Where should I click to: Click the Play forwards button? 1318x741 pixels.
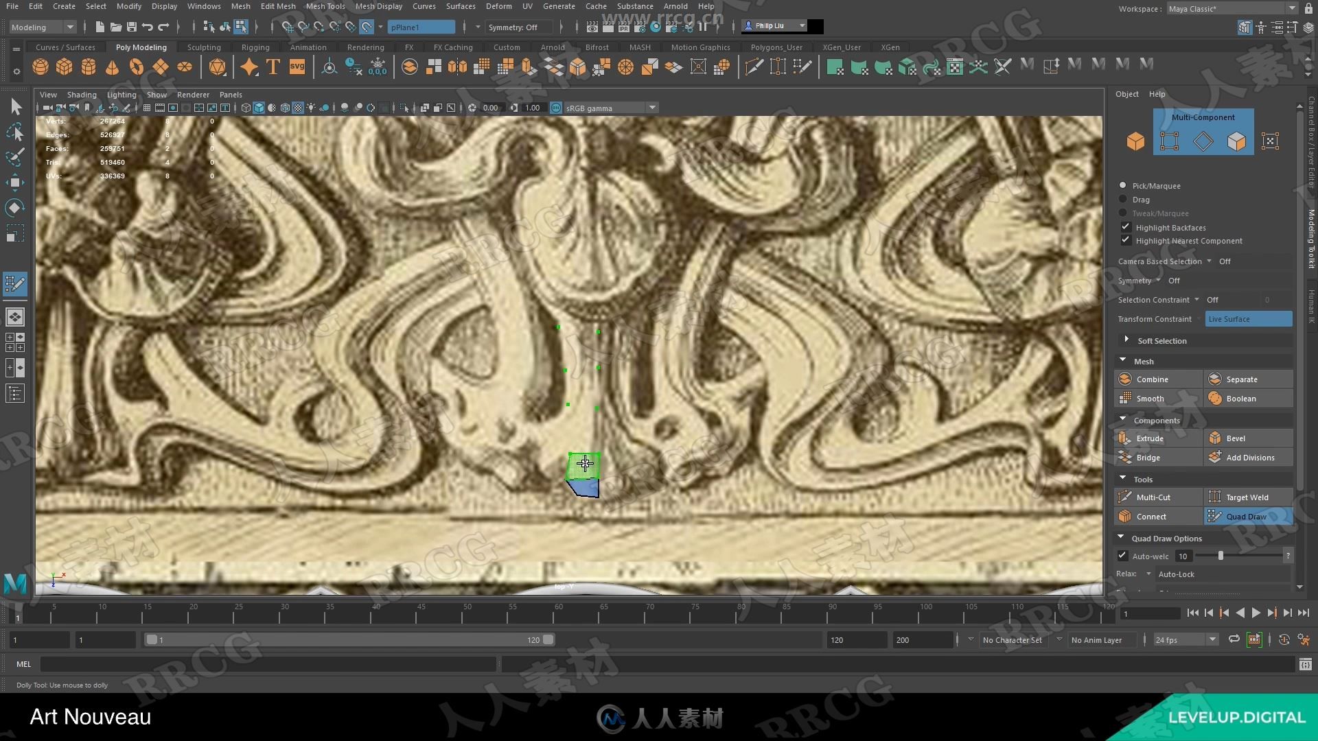point(1256,613)
